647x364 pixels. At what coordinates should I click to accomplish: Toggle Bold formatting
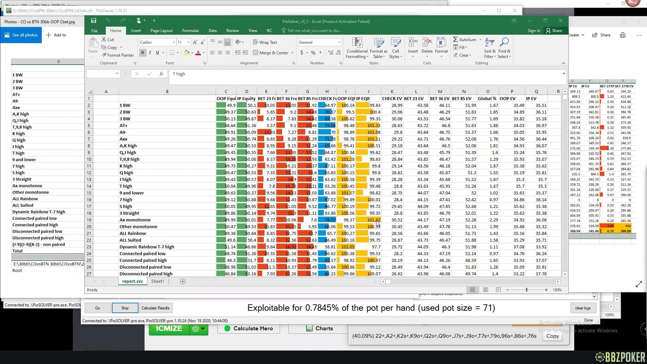[143, 53]
